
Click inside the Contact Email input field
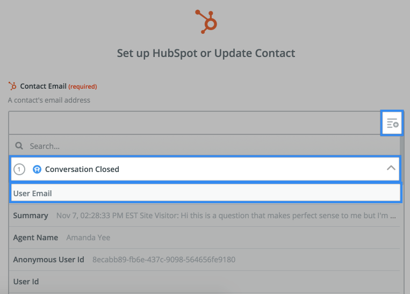[195, 123]
